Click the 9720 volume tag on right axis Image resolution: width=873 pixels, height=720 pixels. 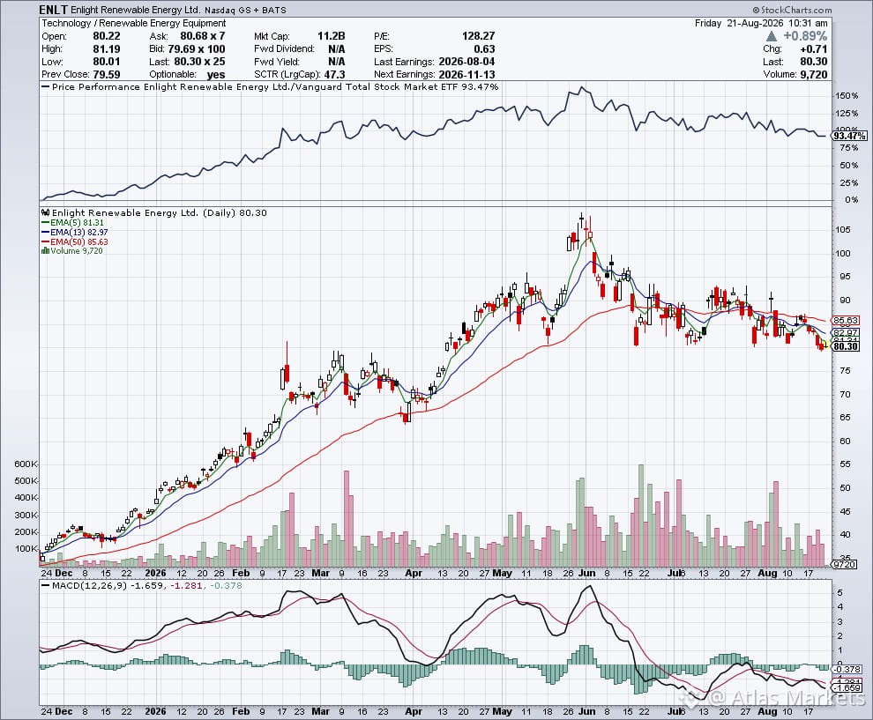click(x=844, y=564)
